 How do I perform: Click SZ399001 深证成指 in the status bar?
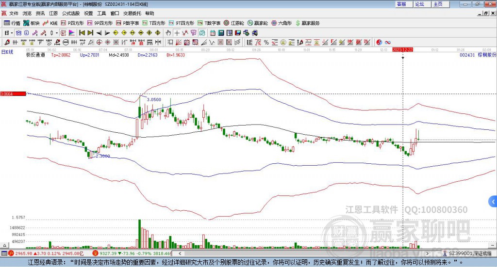[470, 253]
